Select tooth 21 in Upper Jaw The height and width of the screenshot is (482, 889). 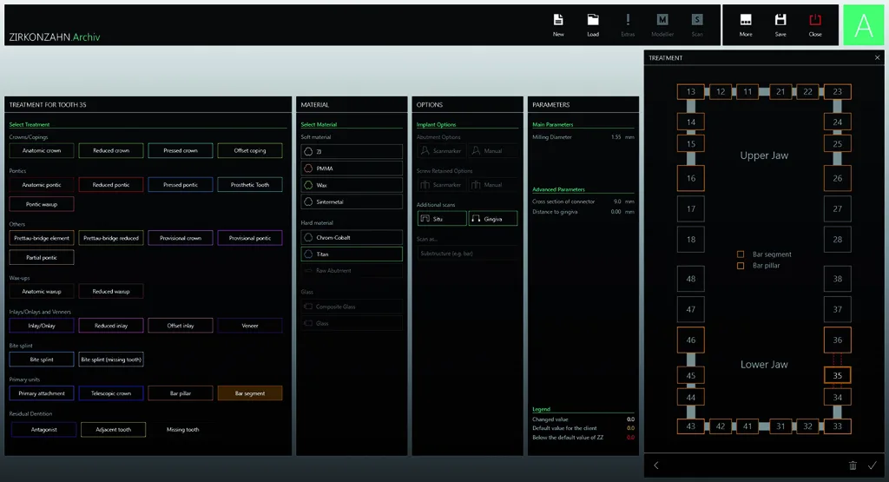point(780,91)
